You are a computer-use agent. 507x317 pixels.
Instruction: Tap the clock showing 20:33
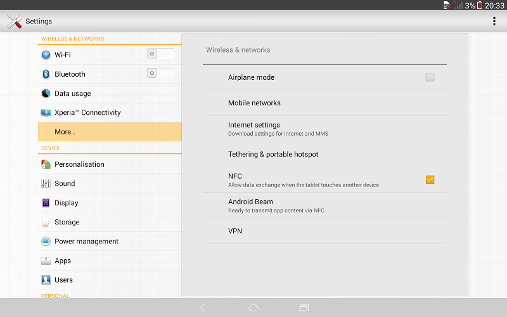pyautogui.click(x=495, y=6)
